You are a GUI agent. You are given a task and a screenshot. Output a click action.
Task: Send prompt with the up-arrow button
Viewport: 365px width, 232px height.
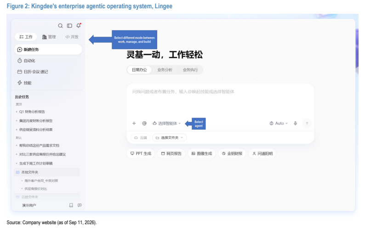307,123
